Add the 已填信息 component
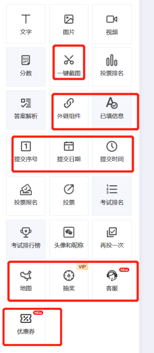The image size is (154, 353). [112, 110]
